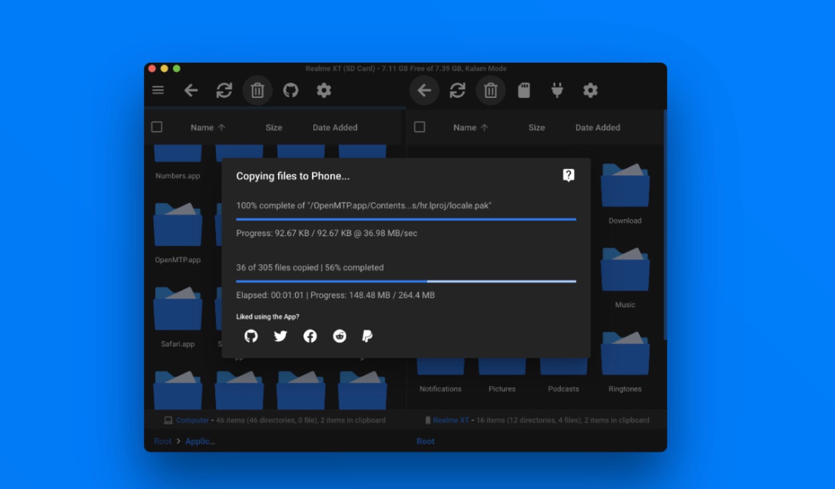Go back in the left Computer pane

191,90
